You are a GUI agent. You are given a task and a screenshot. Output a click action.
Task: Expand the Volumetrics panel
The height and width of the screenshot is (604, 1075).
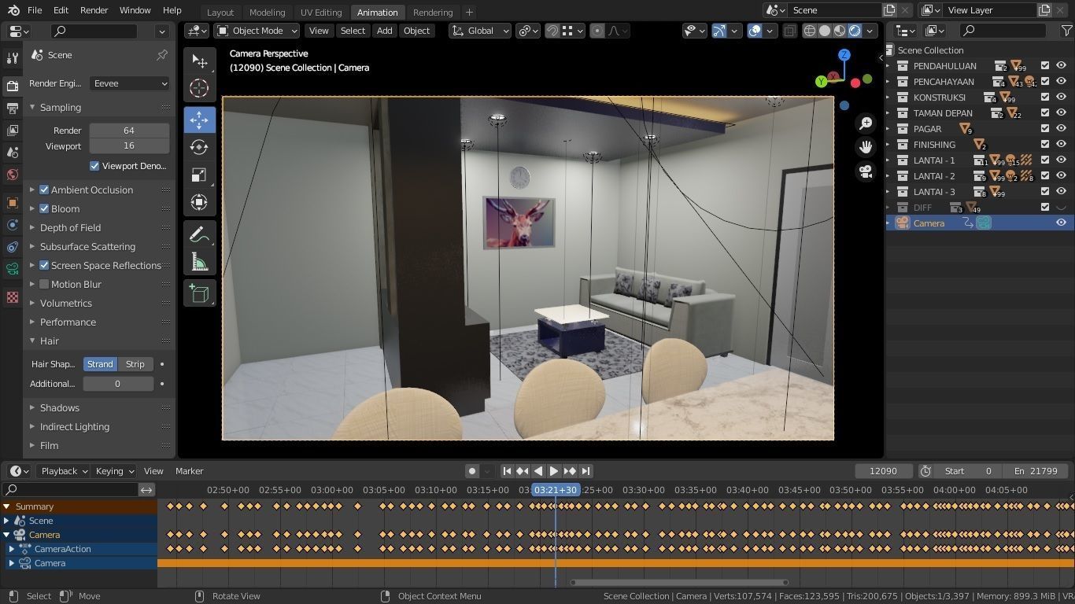66,303
